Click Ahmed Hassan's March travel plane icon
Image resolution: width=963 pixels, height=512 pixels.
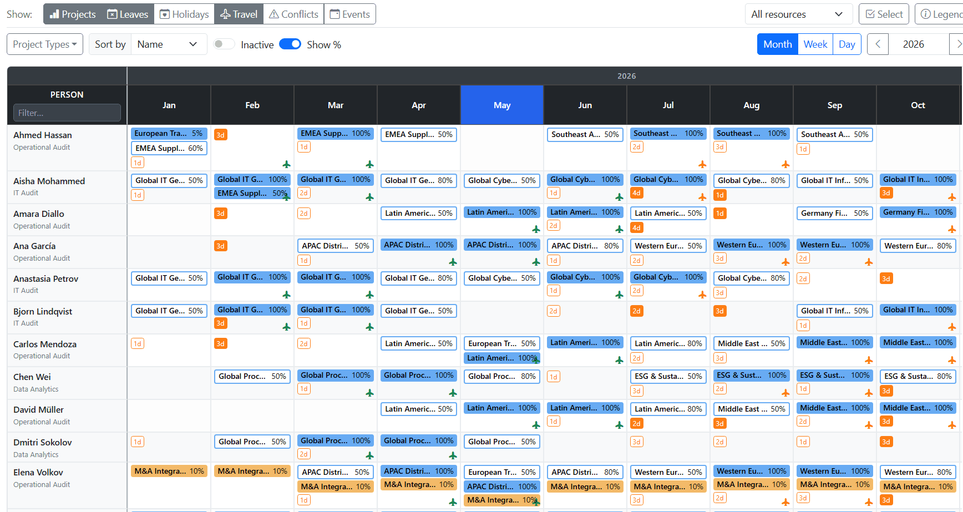pyautogui.click(x=369, y=164)
